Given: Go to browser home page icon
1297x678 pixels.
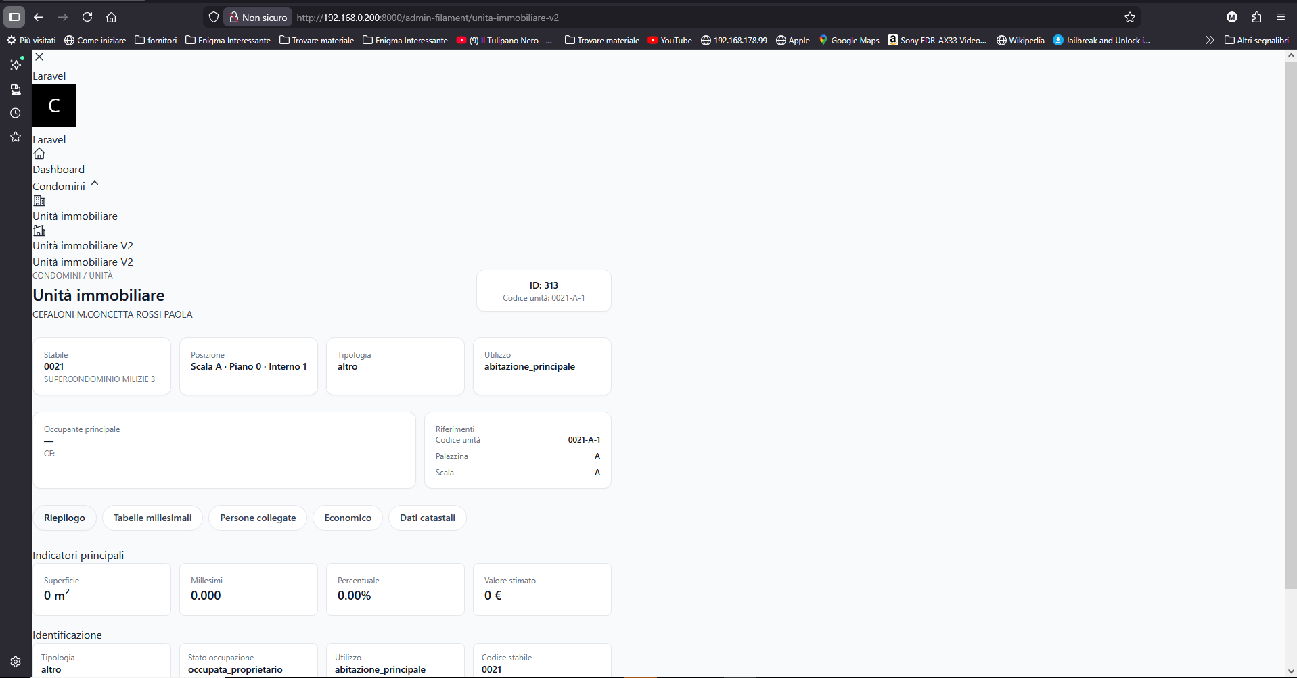Looking at the screenshot, I should tap(112, 17).
